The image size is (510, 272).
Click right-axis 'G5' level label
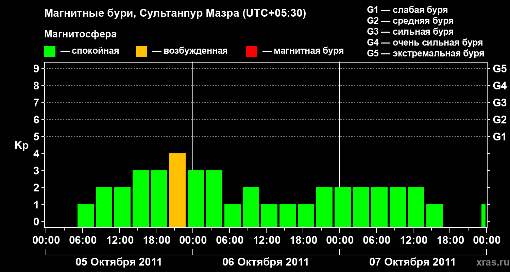(500, 69)
